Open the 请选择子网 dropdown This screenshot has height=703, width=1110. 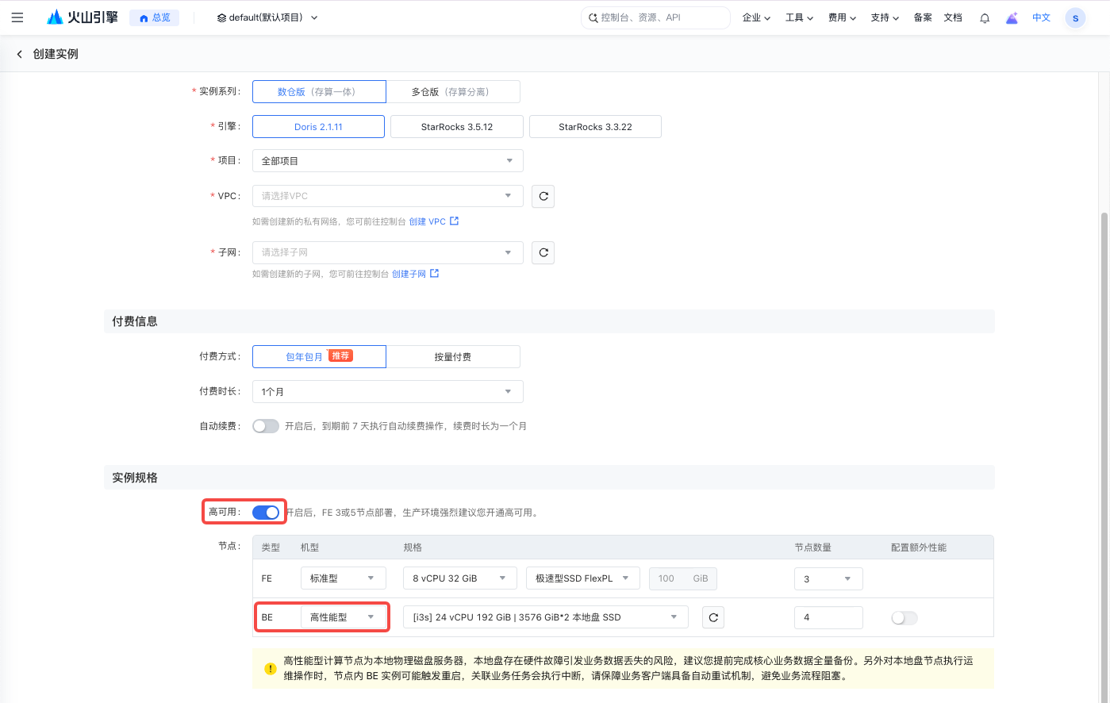(x=388, y=252)
